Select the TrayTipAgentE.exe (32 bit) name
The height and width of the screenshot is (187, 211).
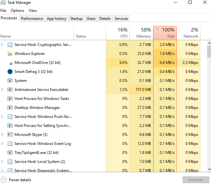[36, 153]
